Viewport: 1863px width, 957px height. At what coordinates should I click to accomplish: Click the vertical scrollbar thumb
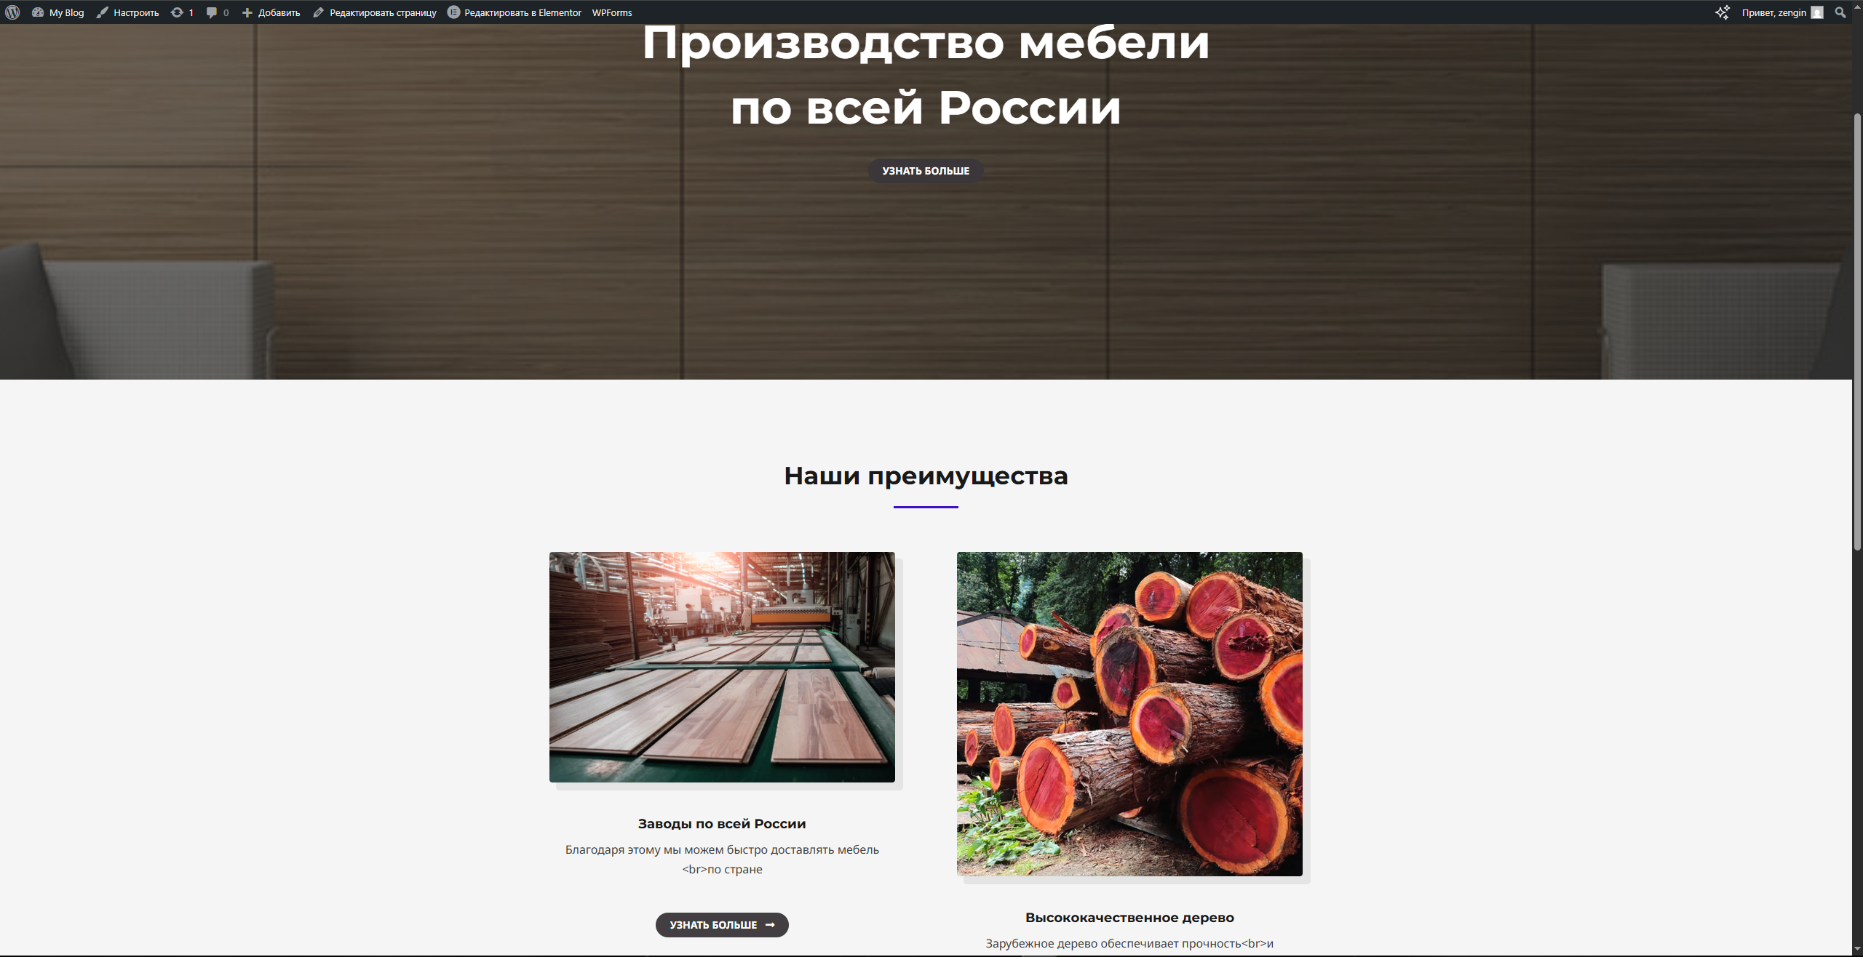coord(1857,331)
